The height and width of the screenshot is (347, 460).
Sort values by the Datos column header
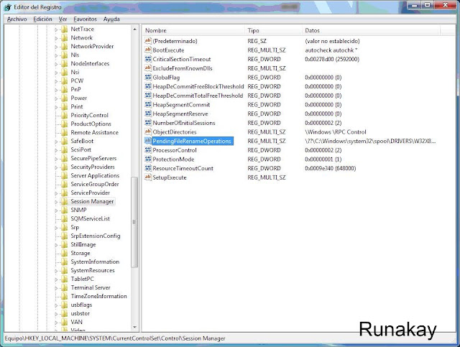click(x=371, y=30)
